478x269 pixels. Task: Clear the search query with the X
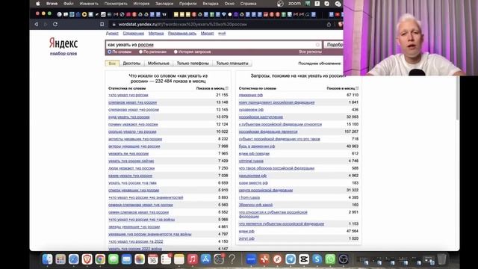(x=317, y=45)
